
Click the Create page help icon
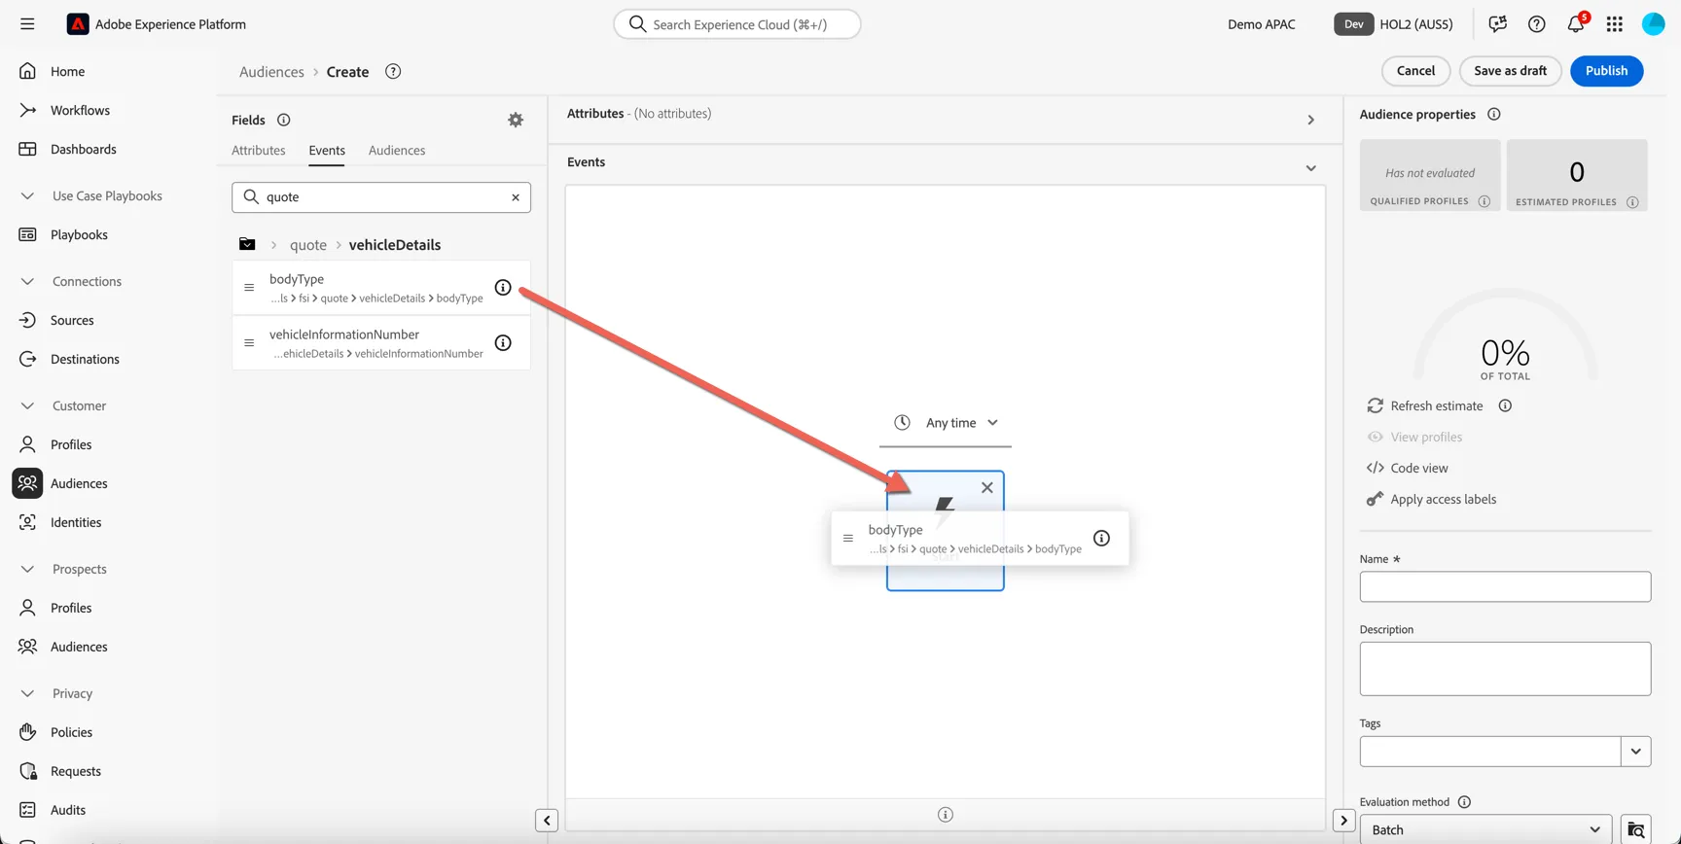tap(393, 72)
